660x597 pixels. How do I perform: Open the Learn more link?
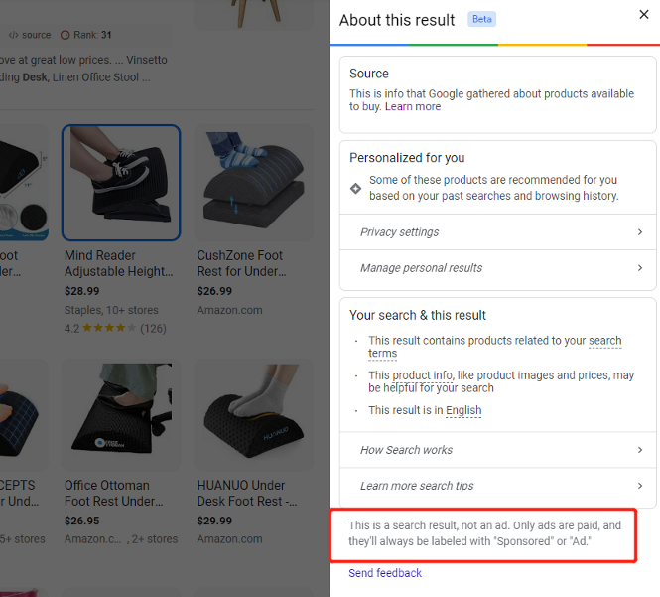(413, 107)
